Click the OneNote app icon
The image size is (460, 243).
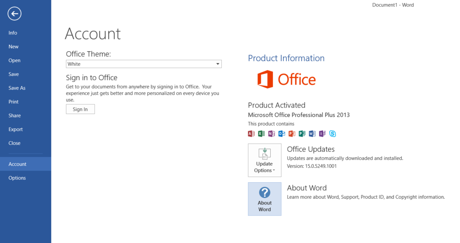[x=271, y=134]
